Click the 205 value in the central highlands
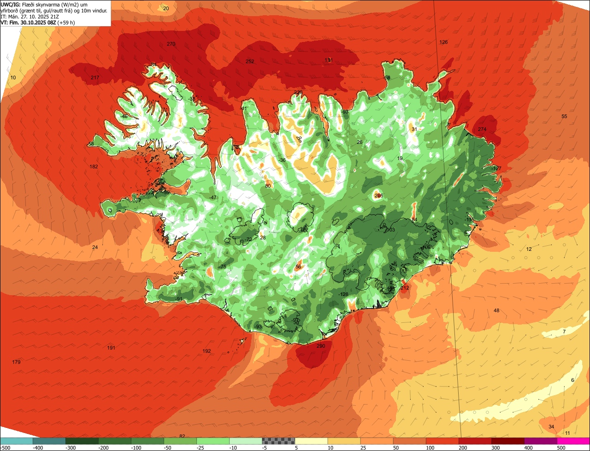 pyautogui.click(x=379, y=196)
